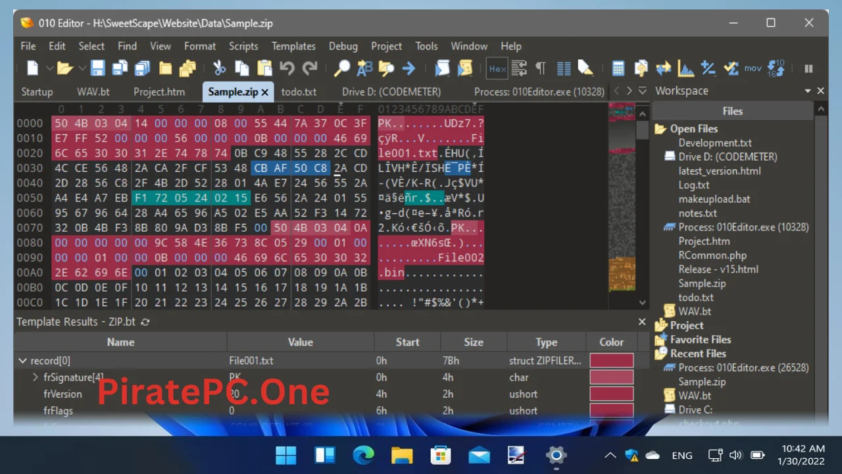
Task: Click the frVersion color swatch
Action: (x=612, y=394)
